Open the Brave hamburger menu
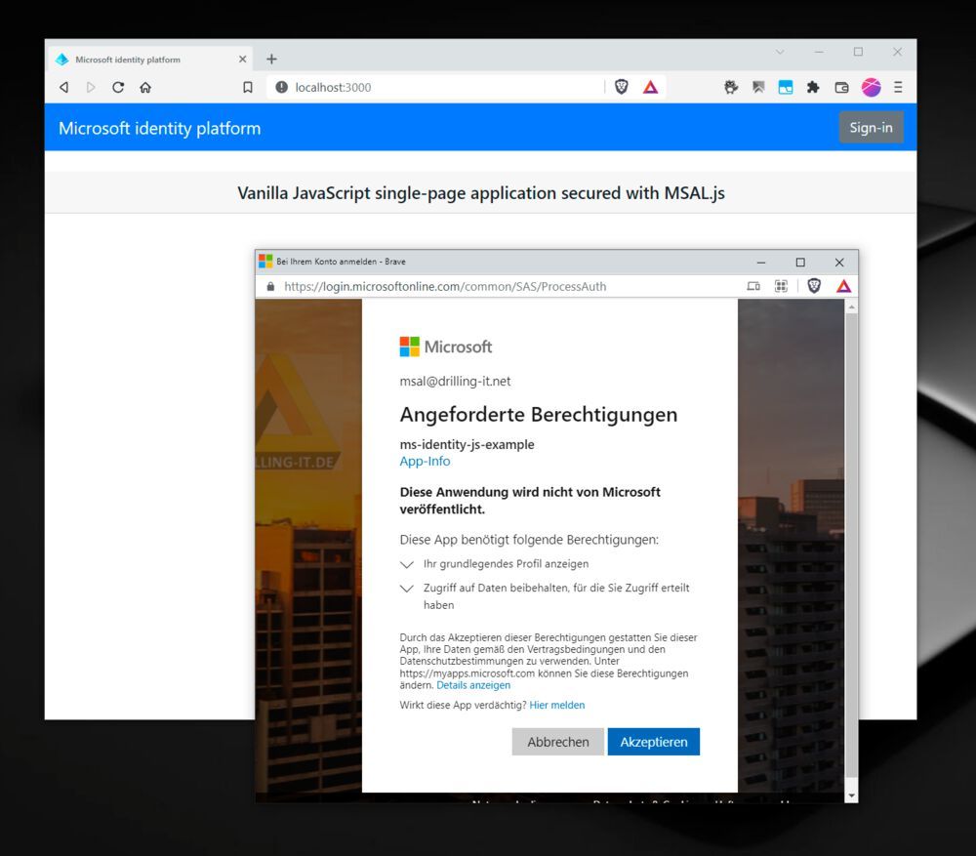 click(896, 87)
